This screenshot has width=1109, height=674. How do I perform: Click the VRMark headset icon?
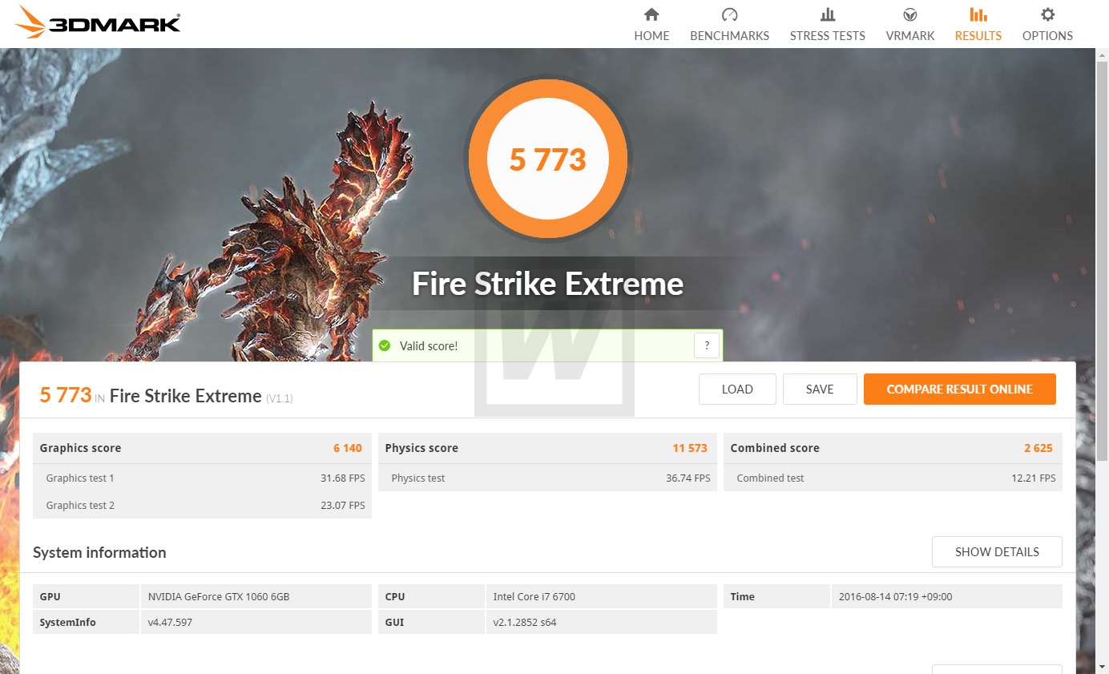[x=910, y=14]
